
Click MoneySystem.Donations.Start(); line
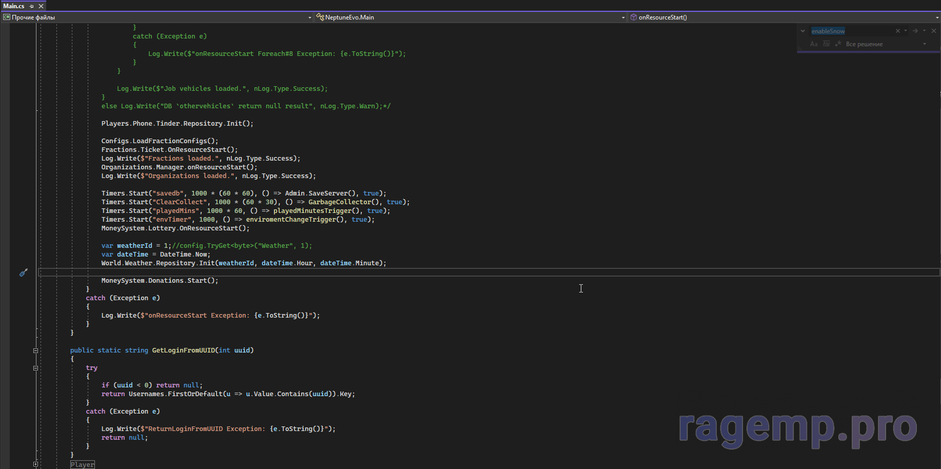[x=160, y=281]
